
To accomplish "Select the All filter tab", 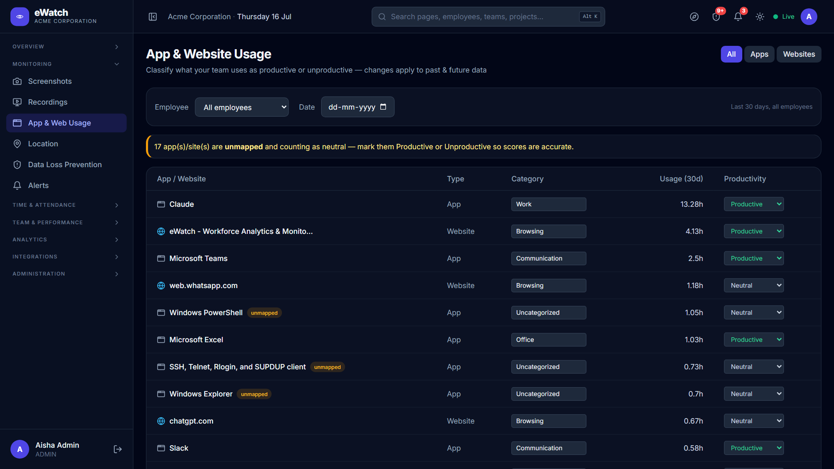I will 731,54.
